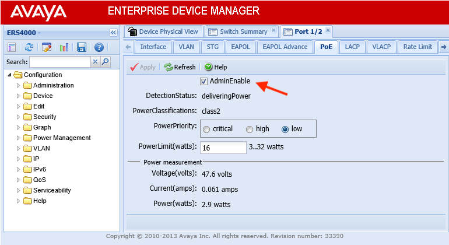
Task: Toggle the AdminEnable checkbox
Action: point(204,82)
